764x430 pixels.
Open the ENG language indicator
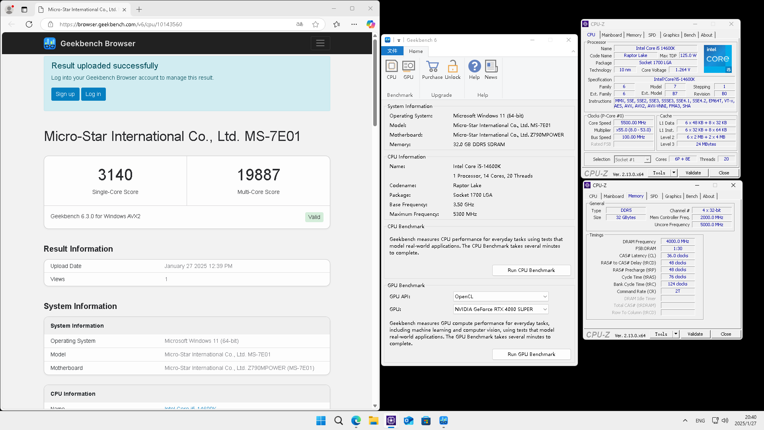click(700, 420)
